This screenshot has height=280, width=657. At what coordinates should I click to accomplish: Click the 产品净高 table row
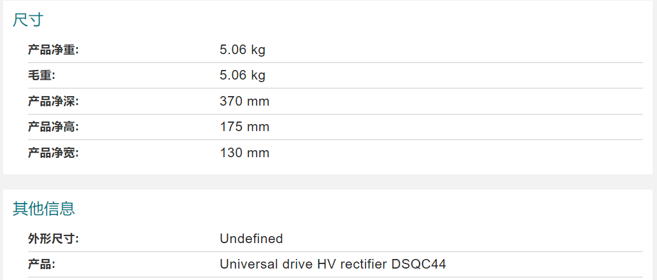pos(336,127)
